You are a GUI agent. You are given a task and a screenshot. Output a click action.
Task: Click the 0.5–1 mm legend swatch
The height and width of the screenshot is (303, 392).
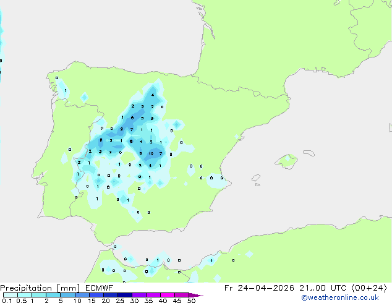[x=25, y=295]
